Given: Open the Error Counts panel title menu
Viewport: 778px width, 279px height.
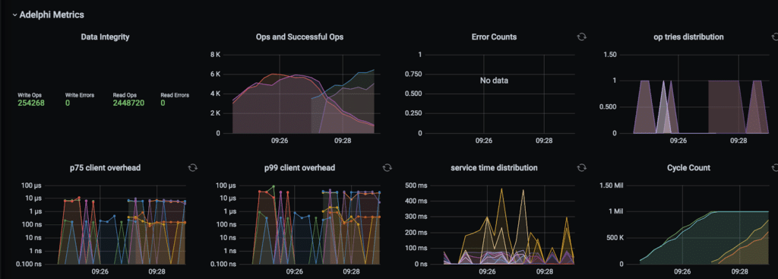Looking at the screenshot, I should pos(494,36).
